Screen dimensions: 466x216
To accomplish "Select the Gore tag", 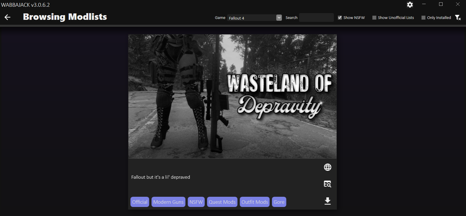I will (x=279, y=202).
